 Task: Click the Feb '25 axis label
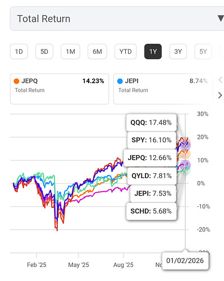coord(36,265)
